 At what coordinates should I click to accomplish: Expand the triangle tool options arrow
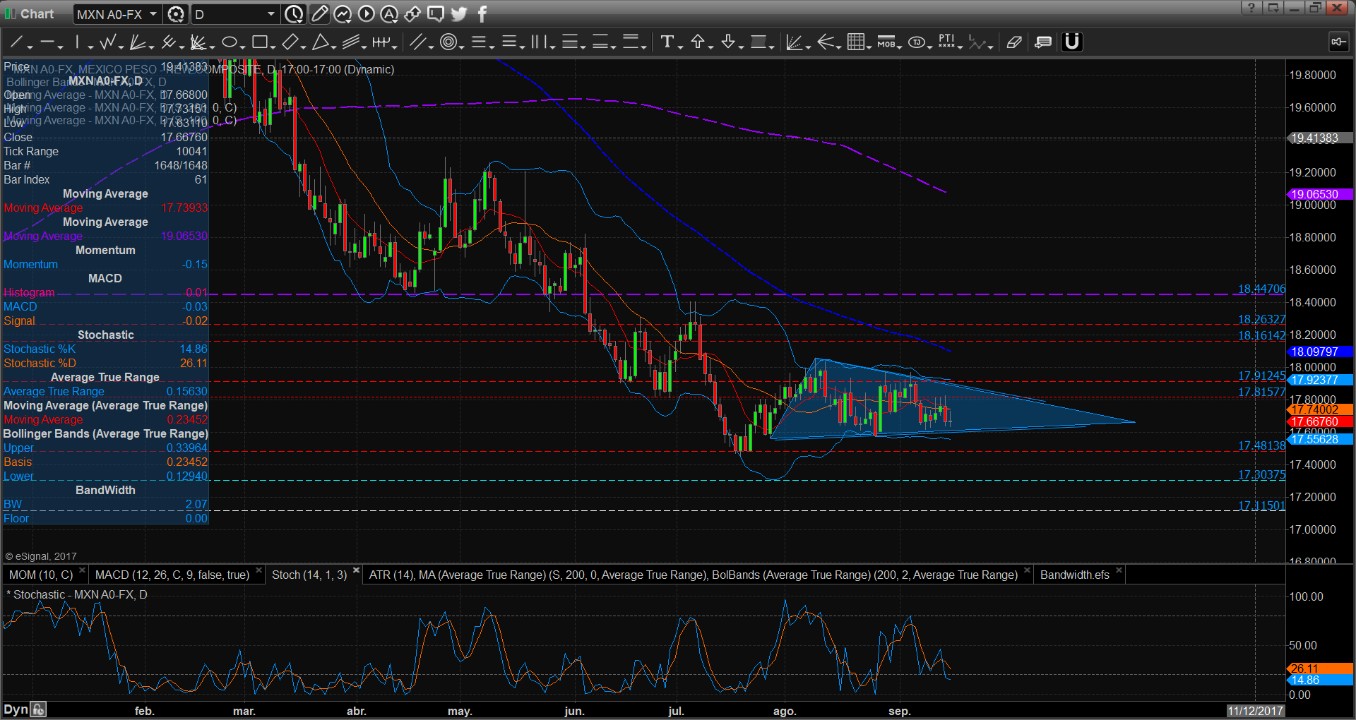pos(334,47)
